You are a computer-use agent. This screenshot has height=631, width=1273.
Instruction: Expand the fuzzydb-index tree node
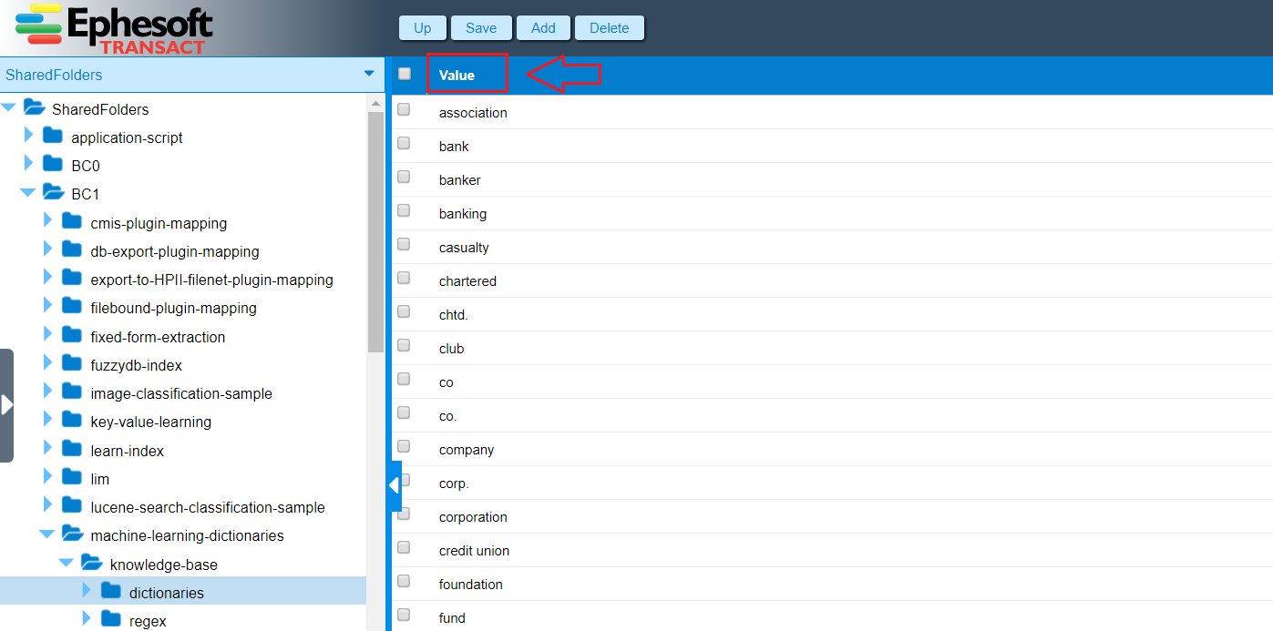coord(48,364)
